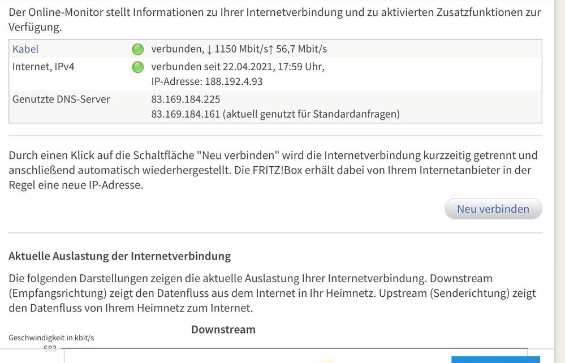Click DNS server 83.169.184.225
The height and width of the screenshot is (363, 565).
pyautogui.click(x=186, y=100)
